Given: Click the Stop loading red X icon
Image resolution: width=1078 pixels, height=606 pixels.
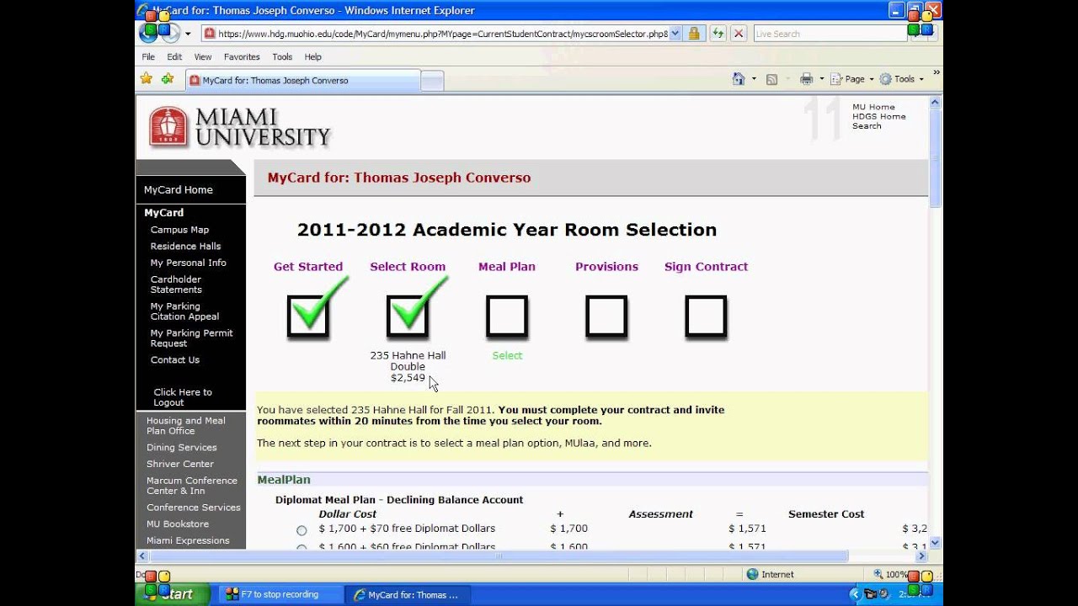Looking at the screenshot, I should [x=739, y=34].
